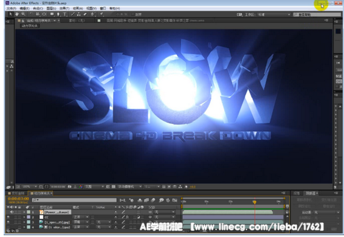This screenshot has width=344, height=237.
Task: Open the Composition menu
Action: coord(38,9)
